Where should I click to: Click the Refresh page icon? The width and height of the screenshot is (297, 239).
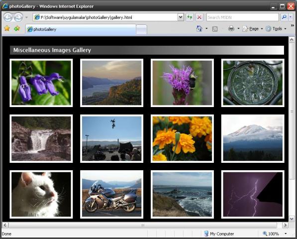tap(190, 17)
